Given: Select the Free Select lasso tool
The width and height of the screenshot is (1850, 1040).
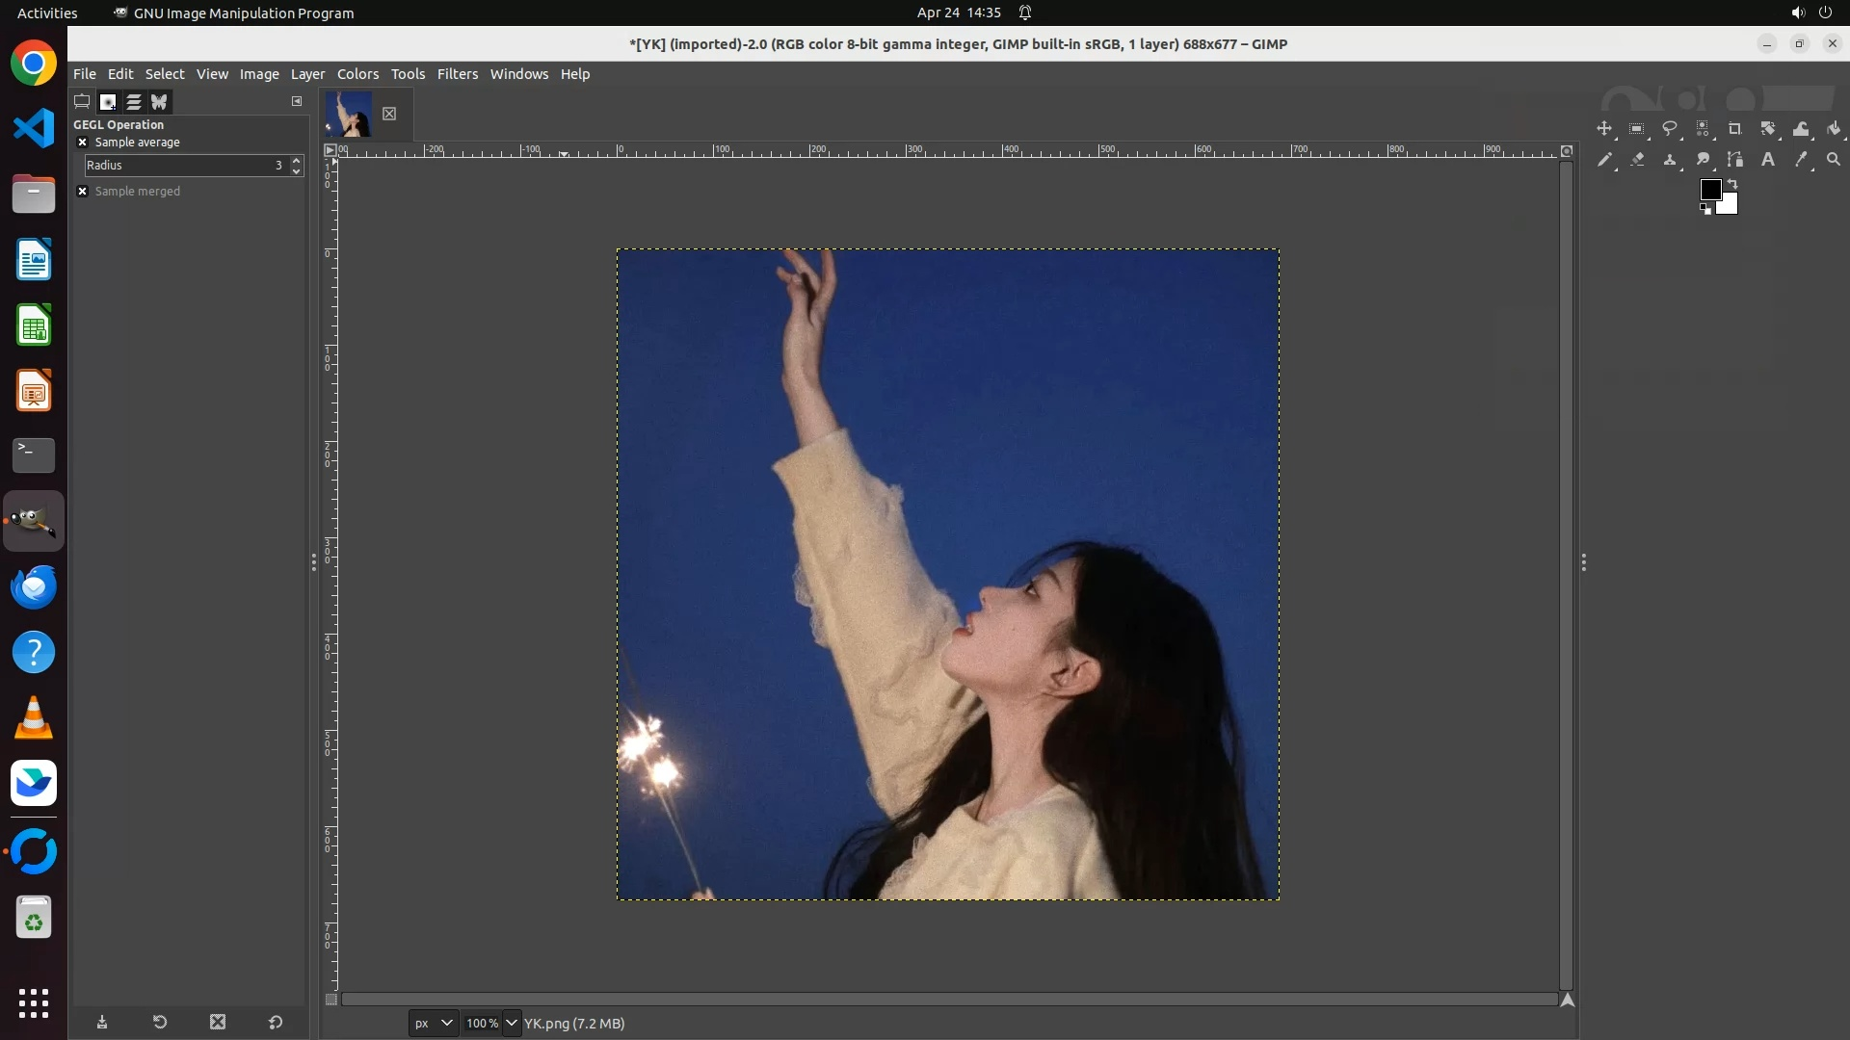Looking at the screenshot, I should (x=1670, y=128).
